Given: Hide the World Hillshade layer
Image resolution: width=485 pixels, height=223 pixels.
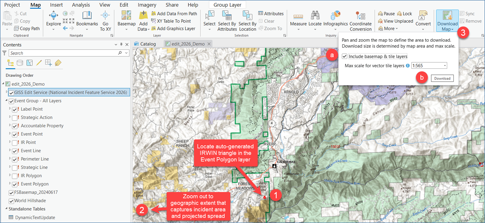Looking at the screenshot, I should tap(12, 201).
